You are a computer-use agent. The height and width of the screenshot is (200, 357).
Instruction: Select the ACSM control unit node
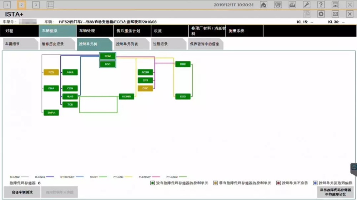(x=145, y=72)
